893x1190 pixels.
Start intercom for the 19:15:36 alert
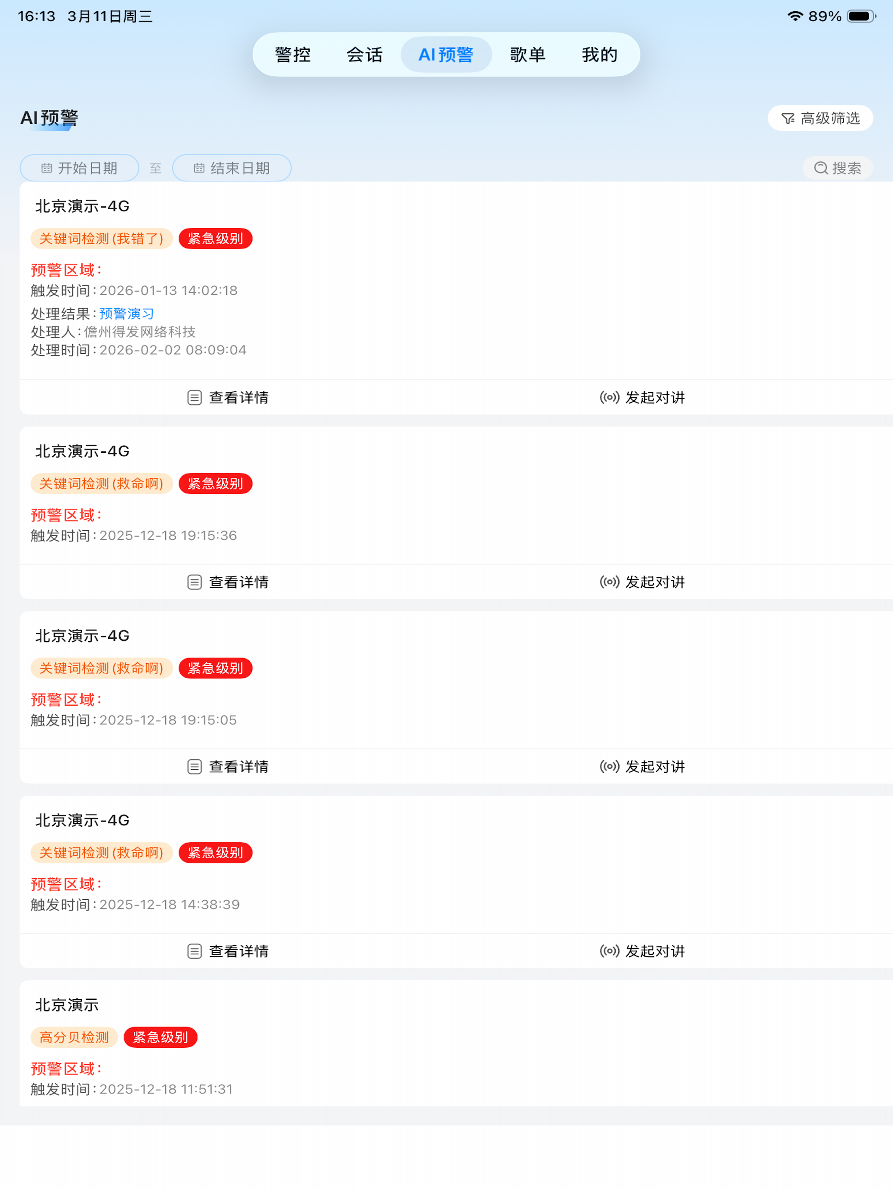click(x=642, y=582)
